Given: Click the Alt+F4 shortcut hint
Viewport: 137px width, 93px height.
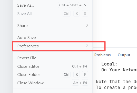Looking at the screenshot, I should pos(80,83).
